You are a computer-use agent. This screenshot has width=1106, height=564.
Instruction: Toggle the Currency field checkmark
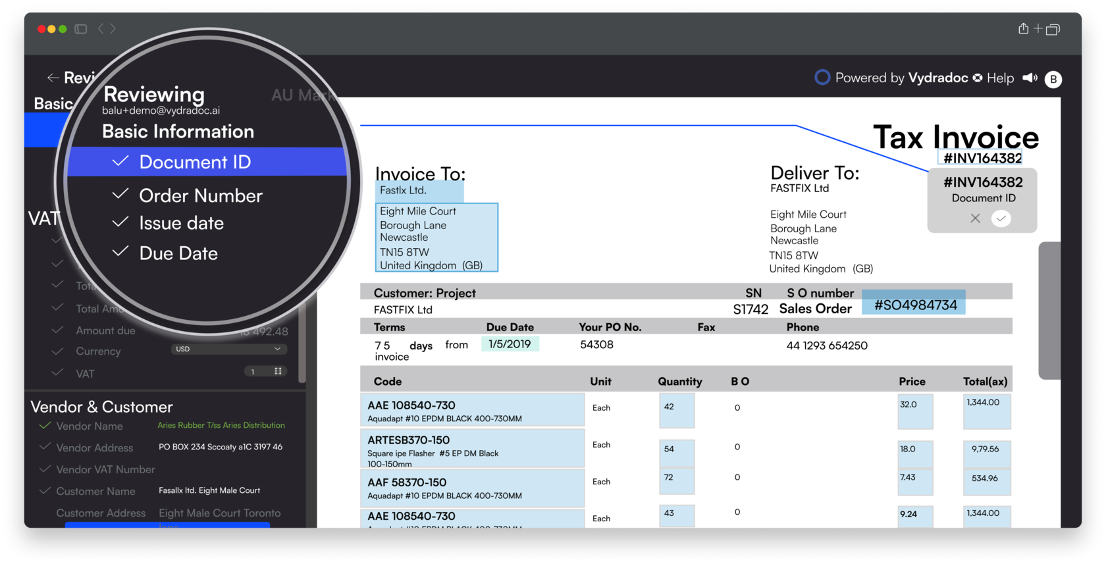click(57, 351)
